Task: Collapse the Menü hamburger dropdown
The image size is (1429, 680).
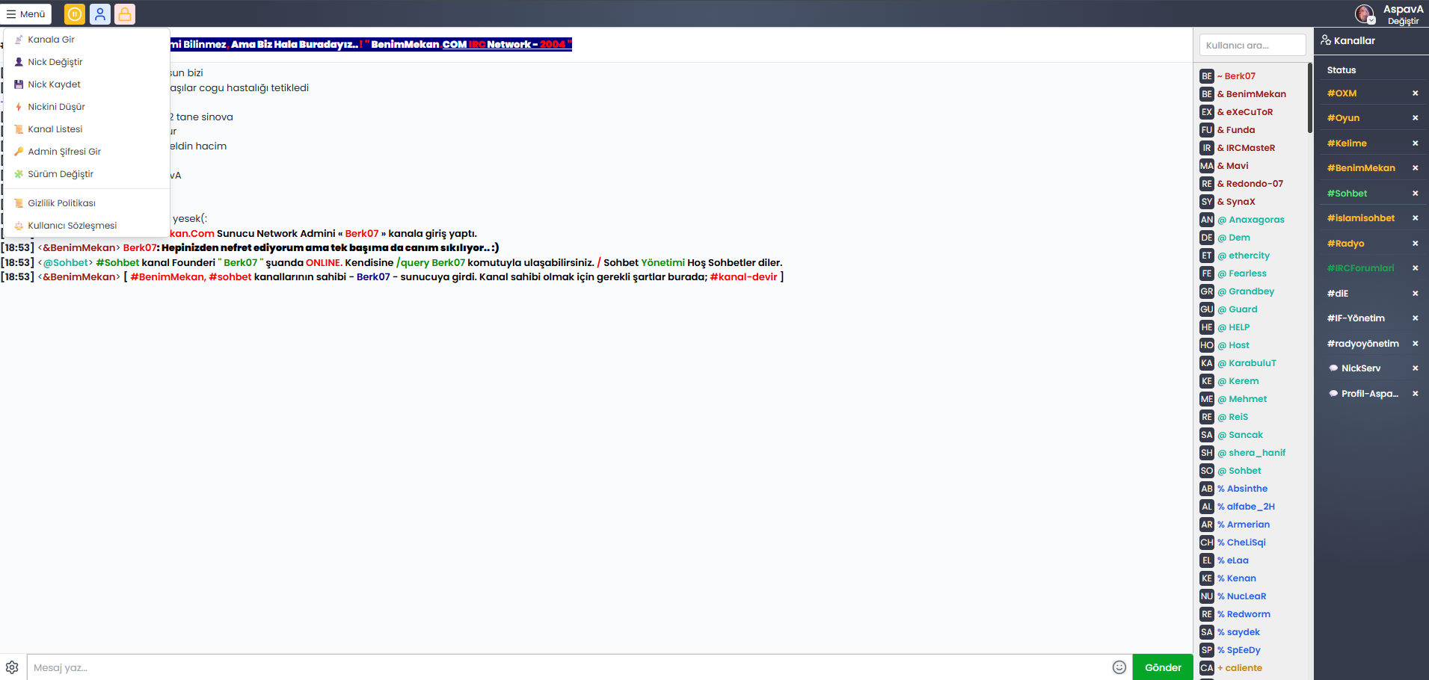Action: click(x=27, y=14)
